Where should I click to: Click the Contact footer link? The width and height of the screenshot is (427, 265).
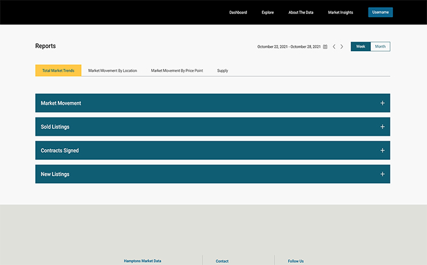point(222,261)
